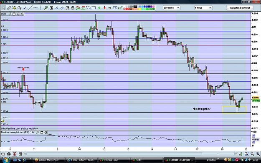The height and width of the screenshot is (163, 261).
Task: Click the Desktop toolbar label in taskbar
Action: (x=211, y=160)
